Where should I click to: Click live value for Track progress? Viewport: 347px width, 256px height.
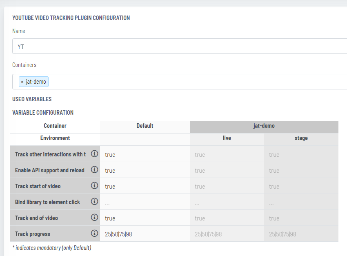pyautogui.click(x=227, y=234)
